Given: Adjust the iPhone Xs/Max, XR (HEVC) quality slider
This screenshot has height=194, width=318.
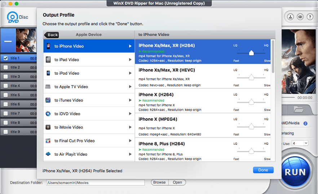Looking at the screenshot, I should pos(251,77).
